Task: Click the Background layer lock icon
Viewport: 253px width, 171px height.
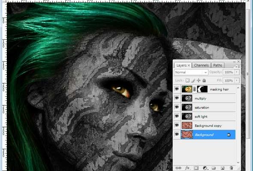Action: coord(229,135)
